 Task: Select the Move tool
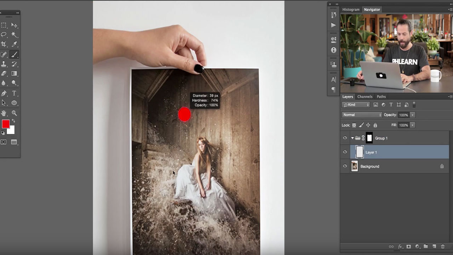click(x=14, y=25)
